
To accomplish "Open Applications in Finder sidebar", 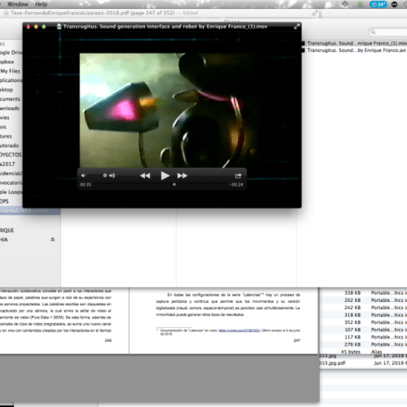I will tap(11, 80).
